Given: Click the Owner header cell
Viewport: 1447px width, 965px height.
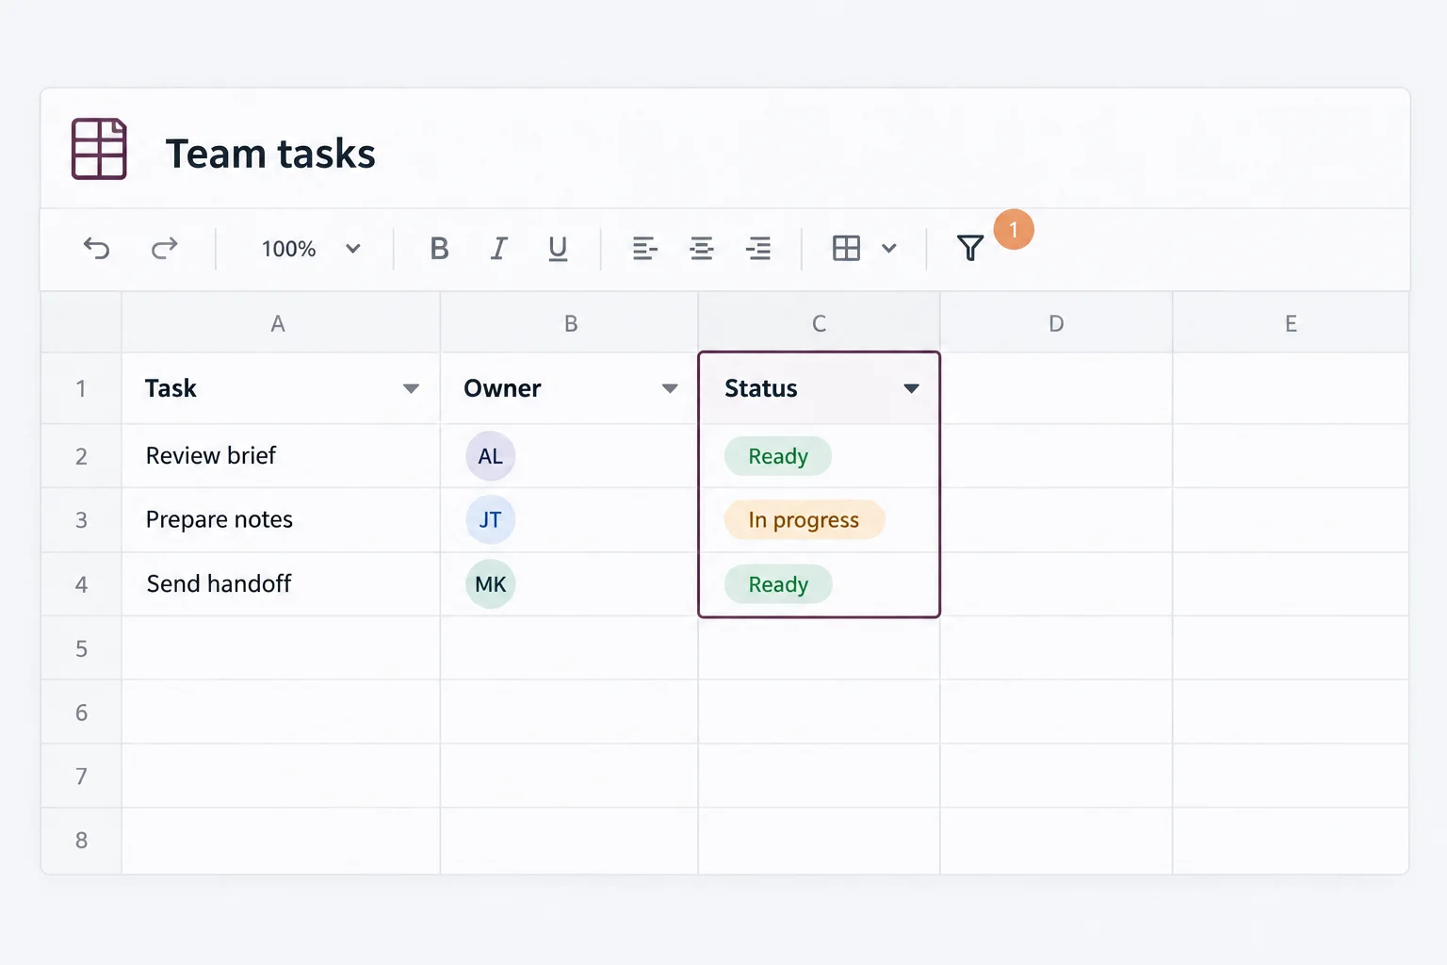Looking at the screenshot, I should 569,388.
